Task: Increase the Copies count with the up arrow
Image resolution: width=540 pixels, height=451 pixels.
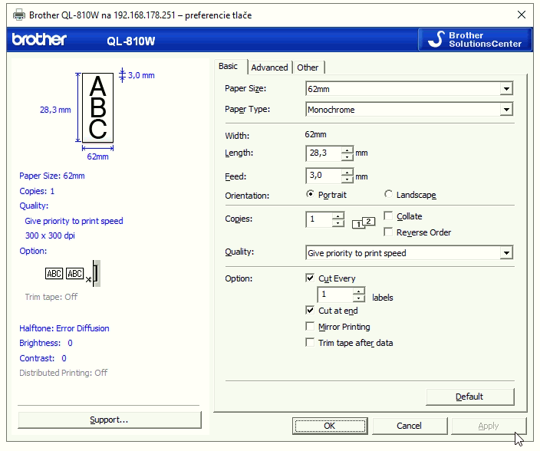Action: click(x=338, y=216)
